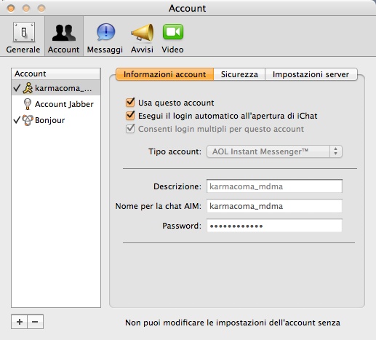Click the Nome per la chat AIM field
Viewport: 376px width, 340px height.
point(274,206)
